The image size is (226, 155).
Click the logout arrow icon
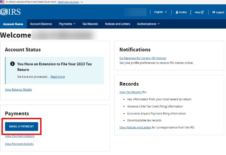point(213,12)
